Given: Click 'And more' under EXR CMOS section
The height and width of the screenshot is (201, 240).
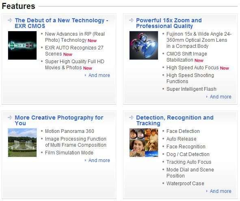Looking at the screenshot, I should 99,75.
